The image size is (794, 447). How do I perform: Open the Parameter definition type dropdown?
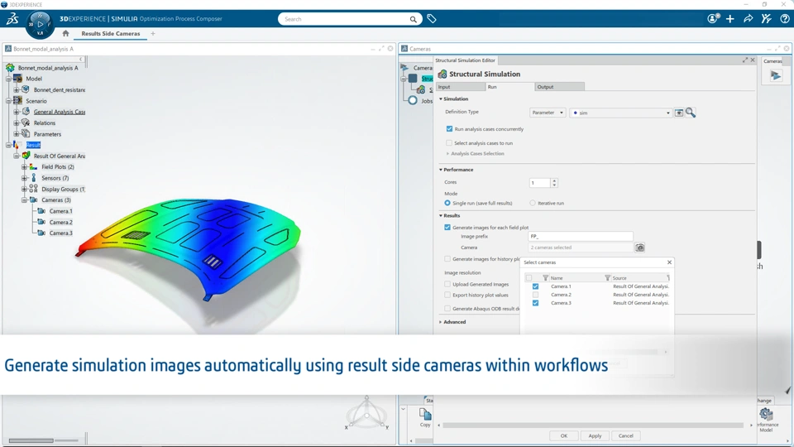coord(548,113)
